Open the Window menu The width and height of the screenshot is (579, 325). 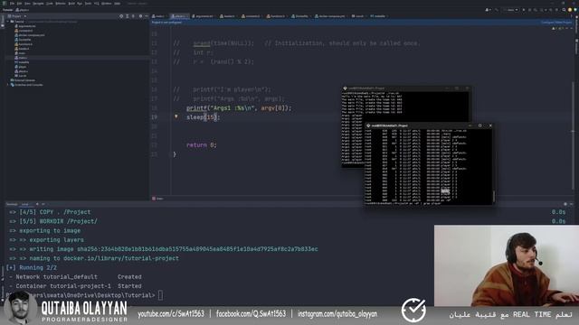click(x=107, y=4)
